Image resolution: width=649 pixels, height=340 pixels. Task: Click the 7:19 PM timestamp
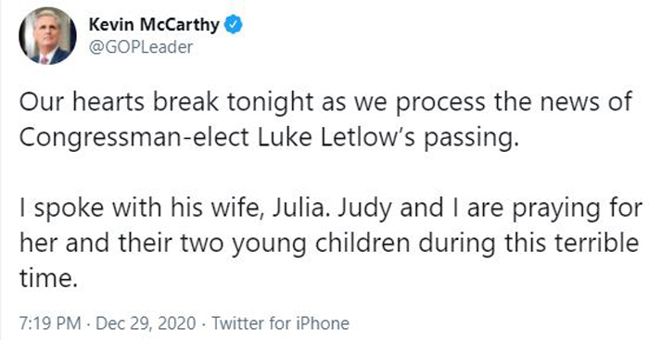50,323
